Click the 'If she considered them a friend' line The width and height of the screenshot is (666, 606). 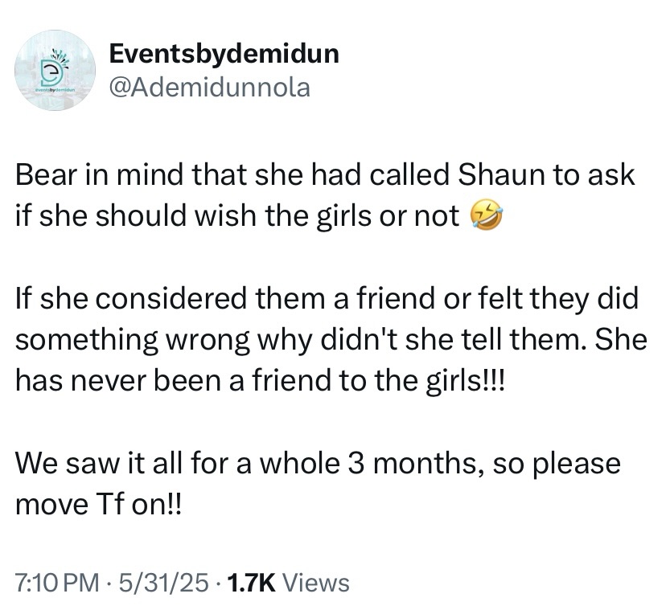pos(327,298)
